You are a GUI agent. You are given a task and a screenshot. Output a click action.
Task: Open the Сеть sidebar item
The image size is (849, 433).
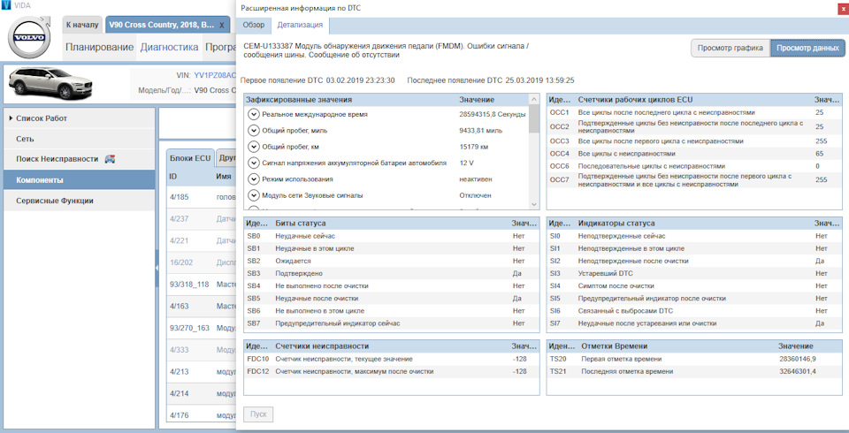coord(79,139)
